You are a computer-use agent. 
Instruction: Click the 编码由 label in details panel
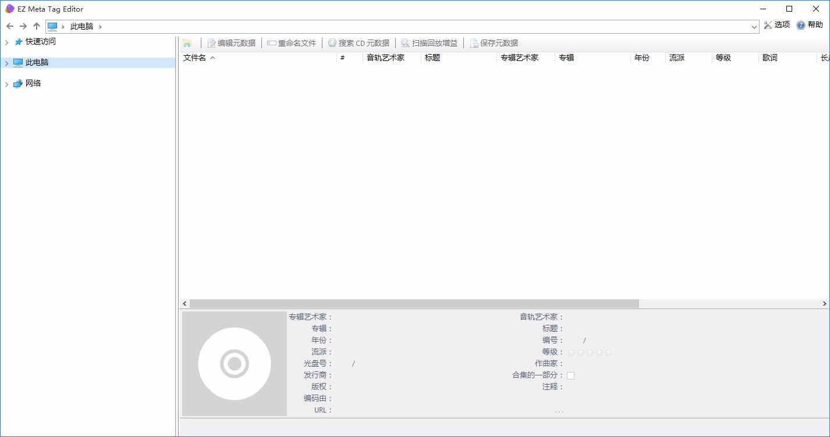click(318, 399)
